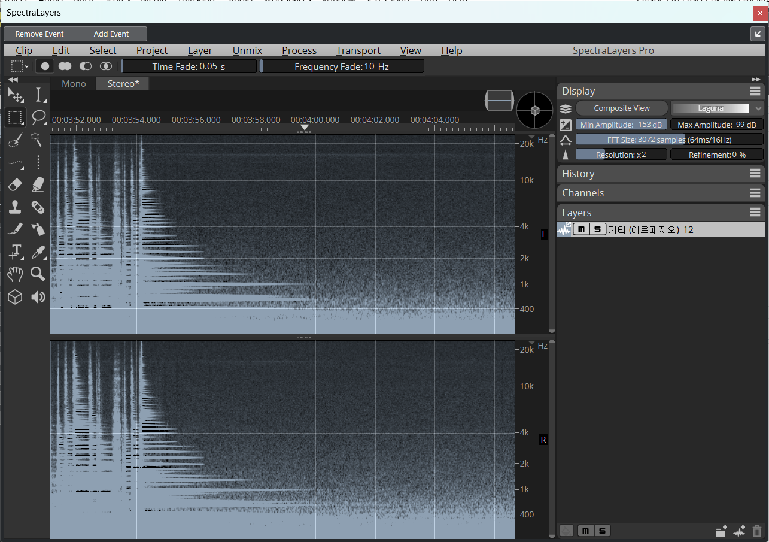Click the FFT window shape icon

[566, 140]
